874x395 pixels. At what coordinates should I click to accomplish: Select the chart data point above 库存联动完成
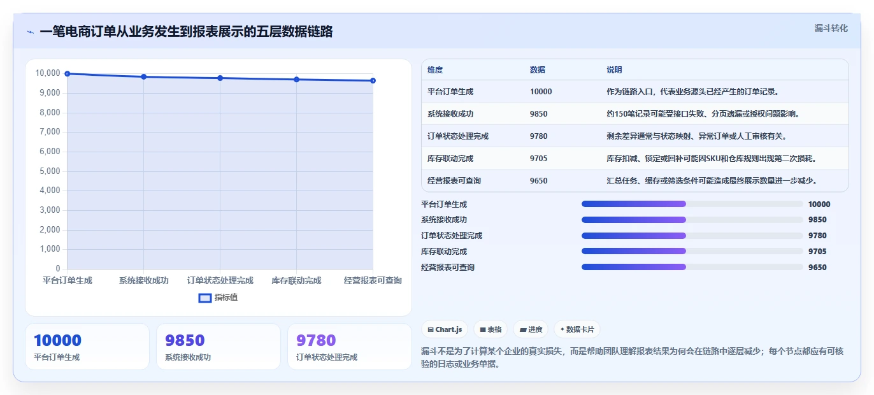pyautogui.click(x=297, y=80)
